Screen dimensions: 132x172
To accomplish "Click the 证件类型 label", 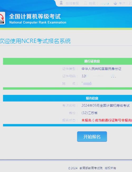I will tap(70, 69).
